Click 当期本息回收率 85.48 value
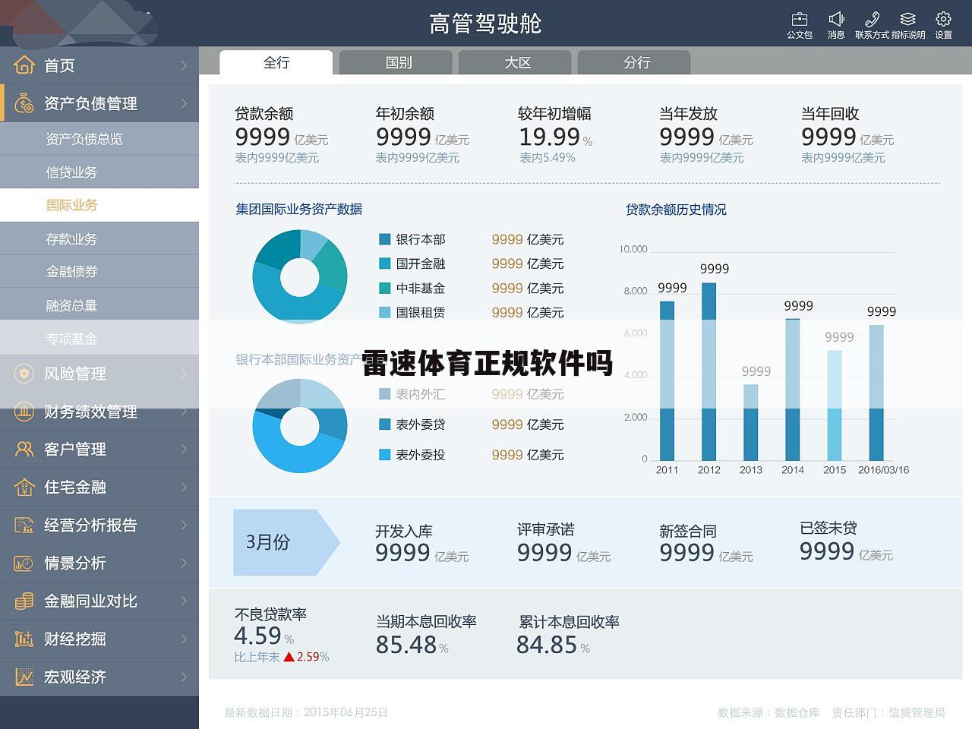 pos(406,645)
